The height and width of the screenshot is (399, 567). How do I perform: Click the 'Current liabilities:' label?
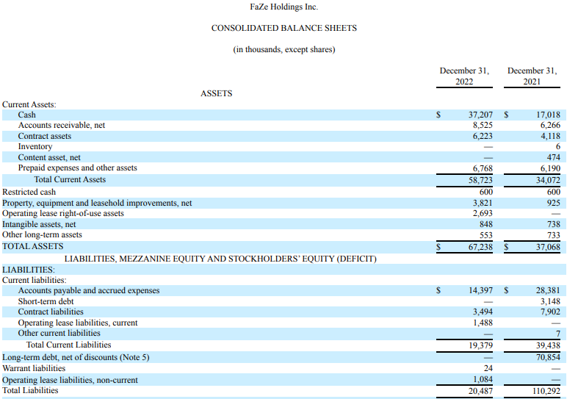35,281
